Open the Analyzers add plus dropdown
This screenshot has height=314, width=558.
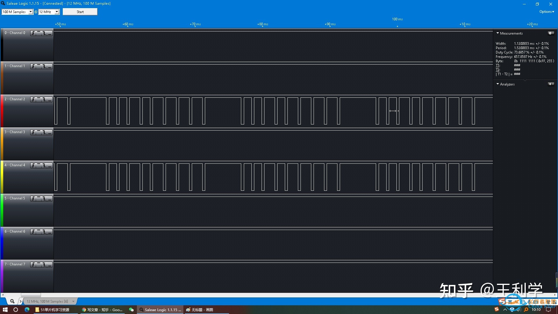551,84
